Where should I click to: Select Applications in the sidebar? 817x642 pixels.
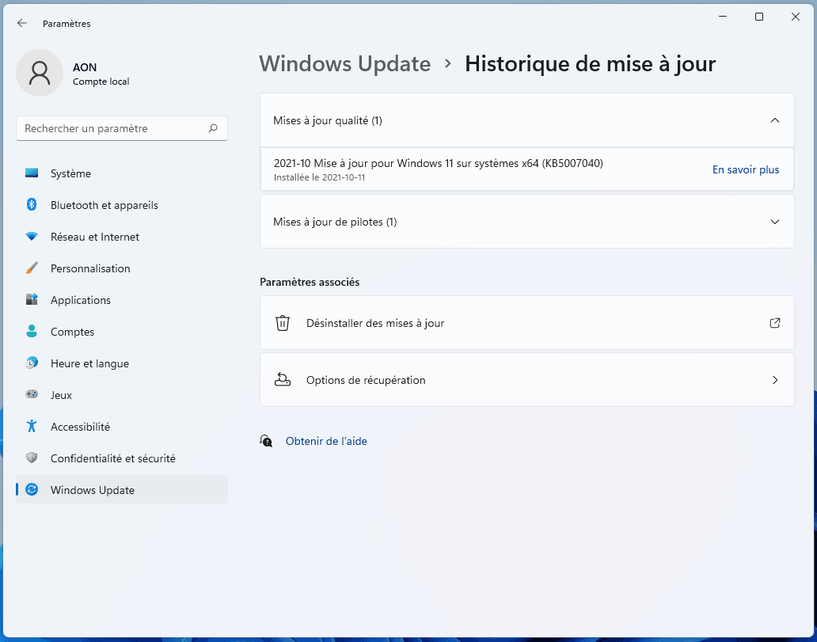[122, 300]
